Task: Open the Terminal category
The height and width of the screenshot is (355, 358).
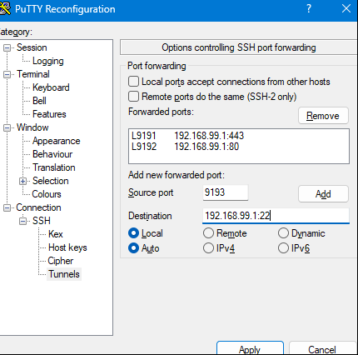Action: point(33,74)
